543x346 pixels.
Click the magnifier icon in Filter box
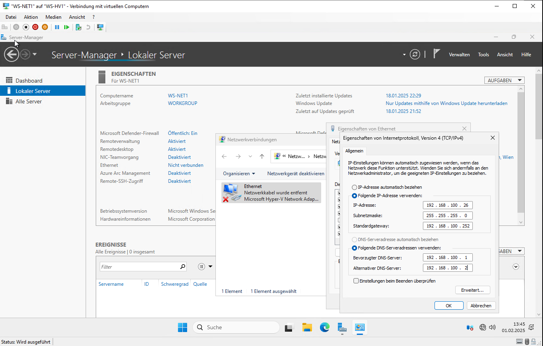[183, 267]
